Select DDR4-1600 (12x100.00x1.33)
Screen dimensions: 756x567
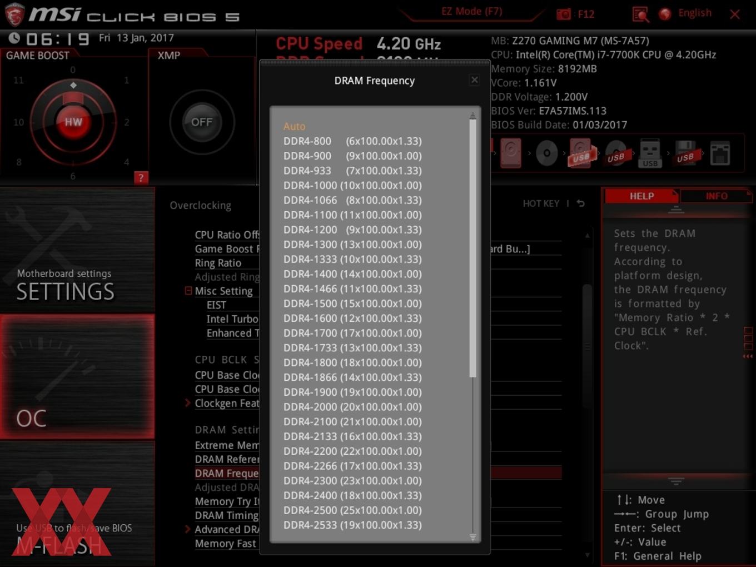click(x=352, y=319)
